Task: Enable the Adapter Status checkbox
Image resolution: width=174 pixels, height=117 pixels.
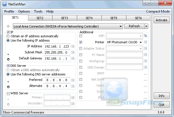Action: [81, 48]
